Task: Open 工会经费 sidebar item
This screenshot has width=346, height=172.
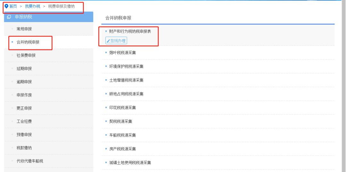Action: (24, 121)
